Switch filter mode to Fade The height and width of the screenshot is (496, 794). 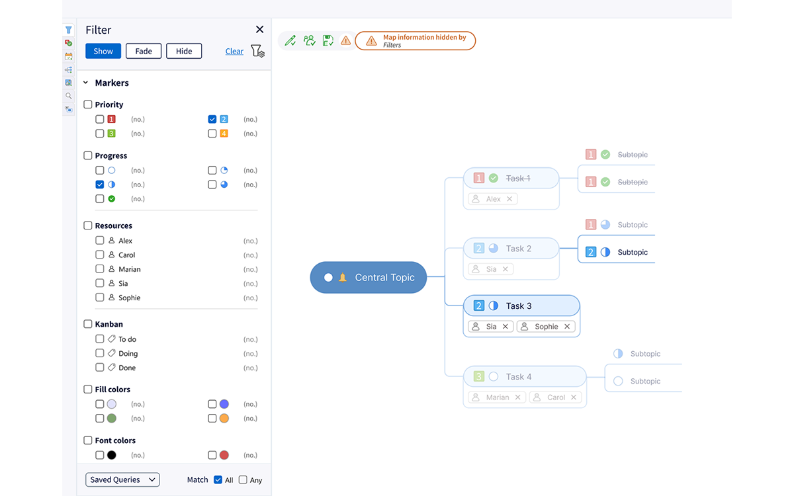click(144, 51)
